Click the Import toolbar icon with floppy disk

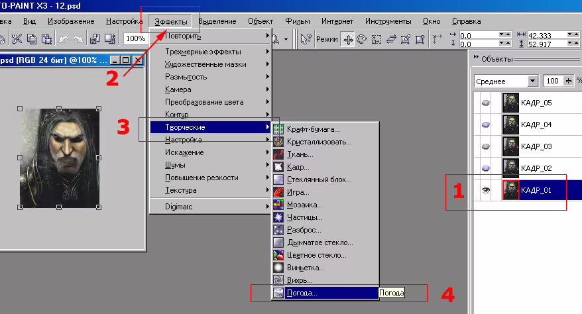pyautogui.click(x=95, y=38)
